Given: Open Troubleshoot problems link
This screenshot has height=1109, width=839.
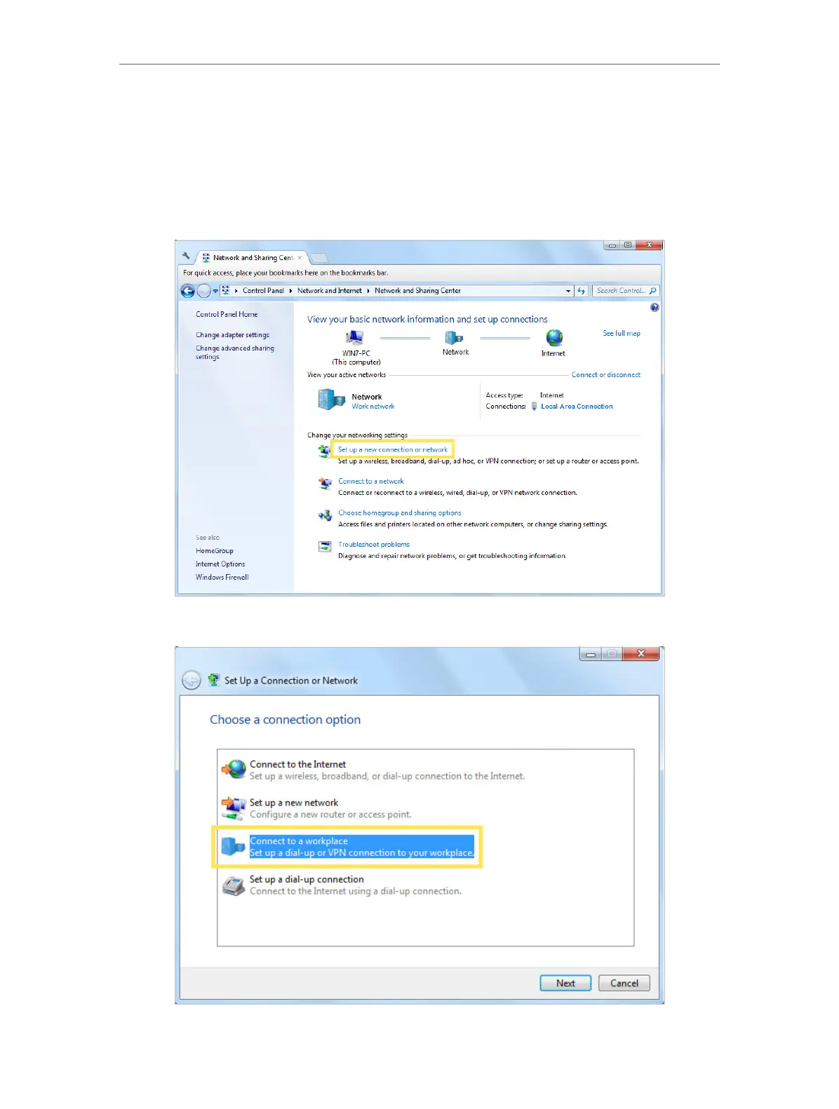Looking at the screenshot, I should [x=374, y=545].
